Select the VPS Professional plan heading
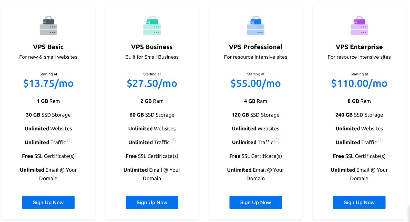 pyautogui.click(x=255, y=47)
